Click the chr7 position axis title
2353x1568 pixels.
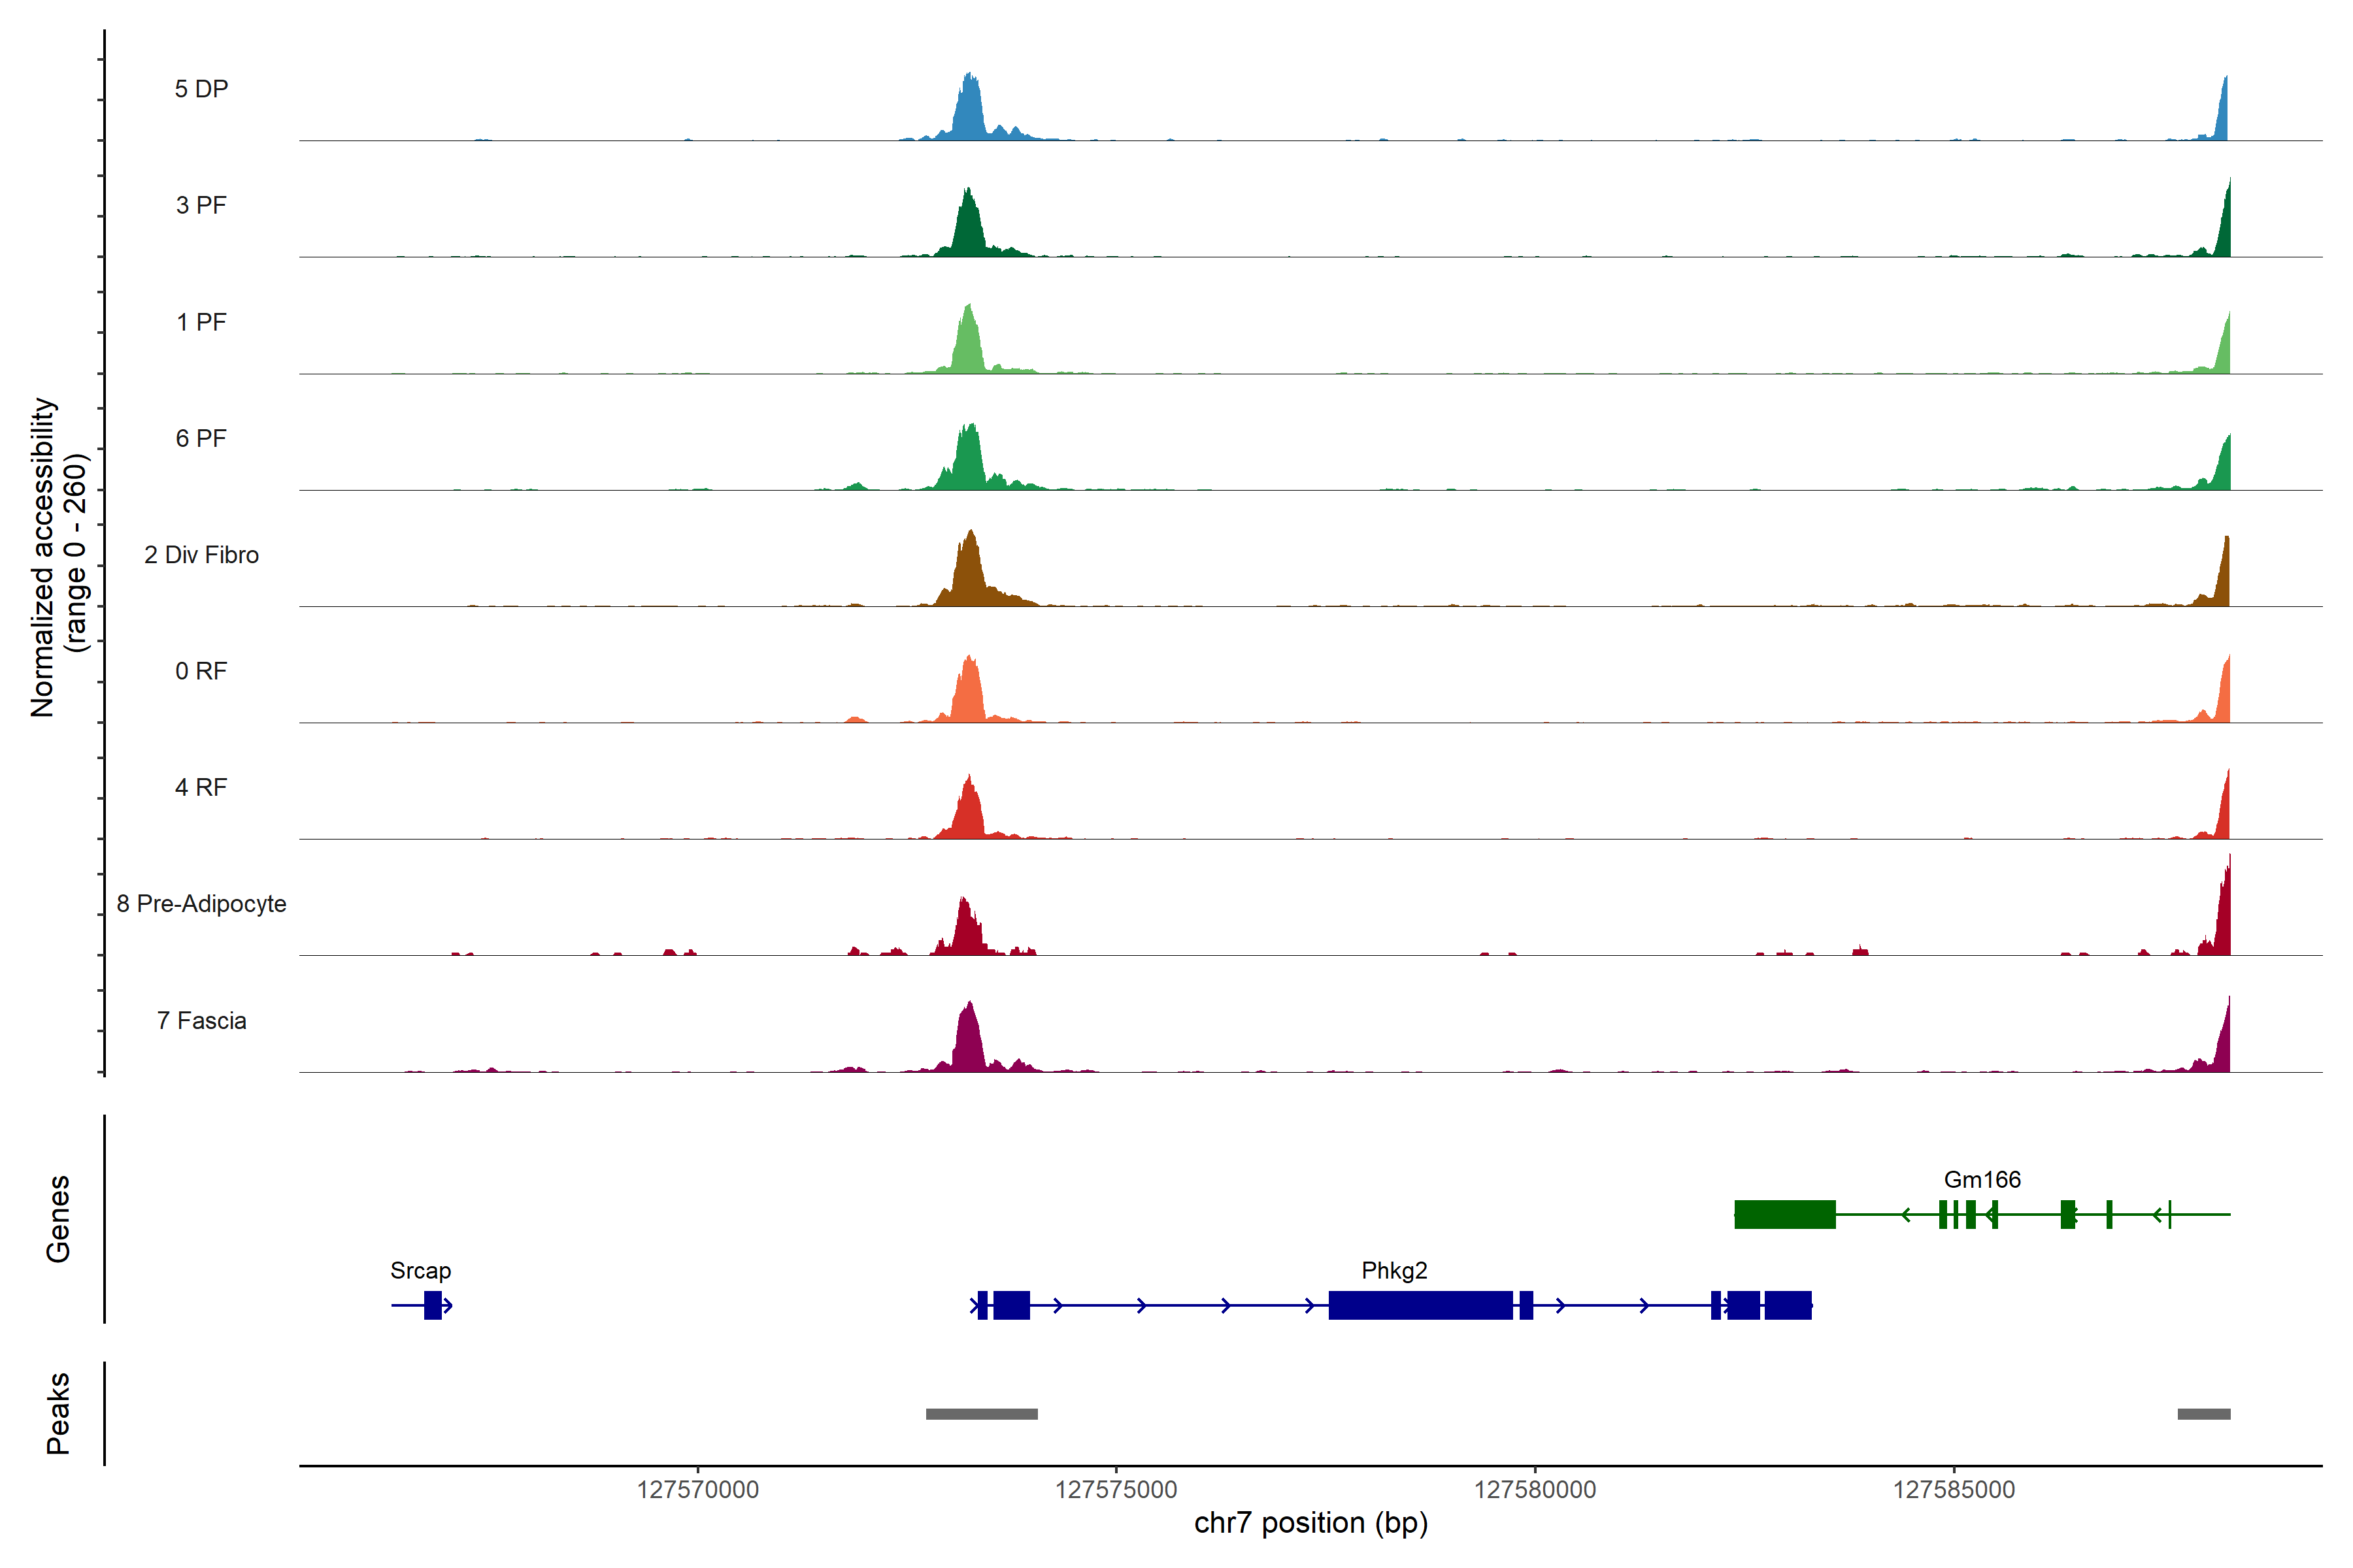(1310, 1523)
